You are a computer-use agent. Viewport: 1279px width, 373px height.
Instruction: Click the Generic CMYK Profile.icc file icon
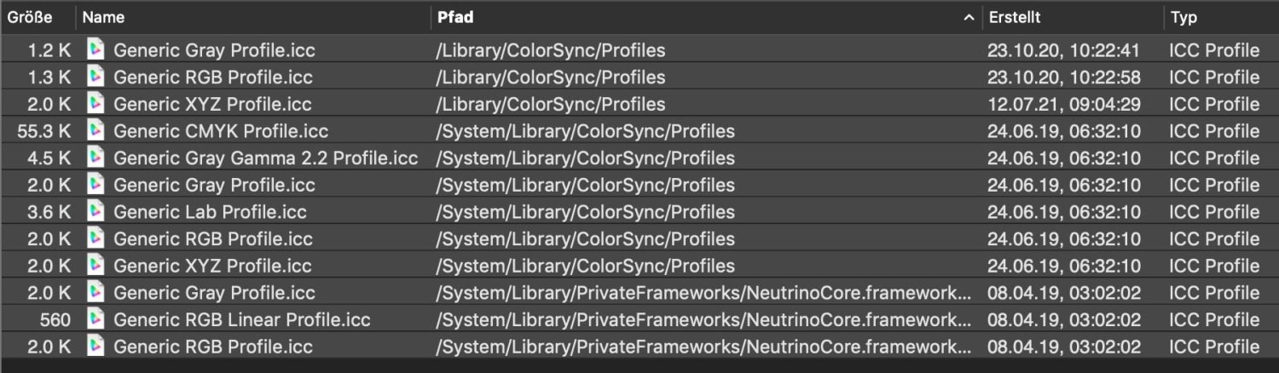pos(95,131)
